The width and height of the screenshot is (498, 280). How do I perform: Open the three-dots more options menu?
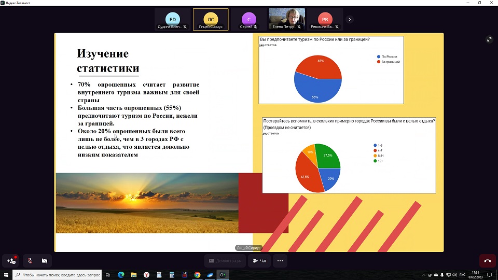click(x=280, y=261)
